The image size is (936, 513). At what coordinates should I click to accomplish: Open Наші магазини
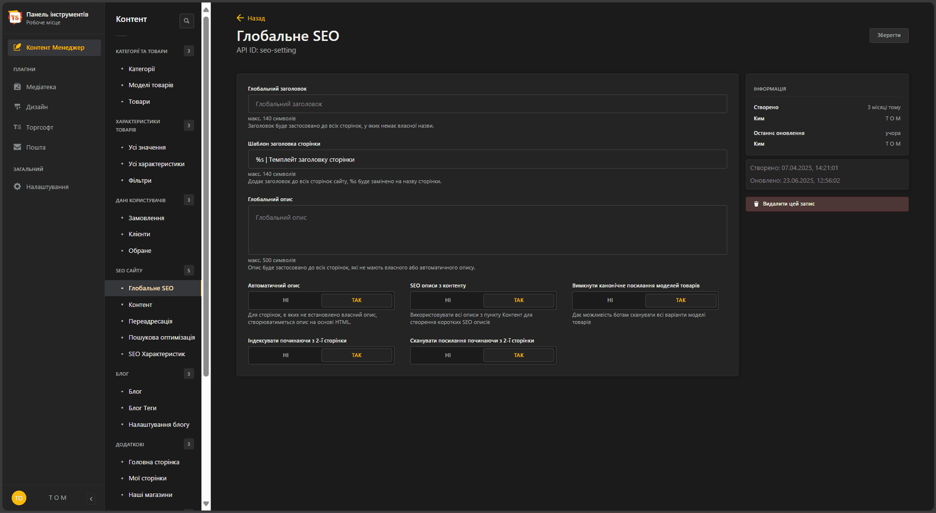coord(150,494)
